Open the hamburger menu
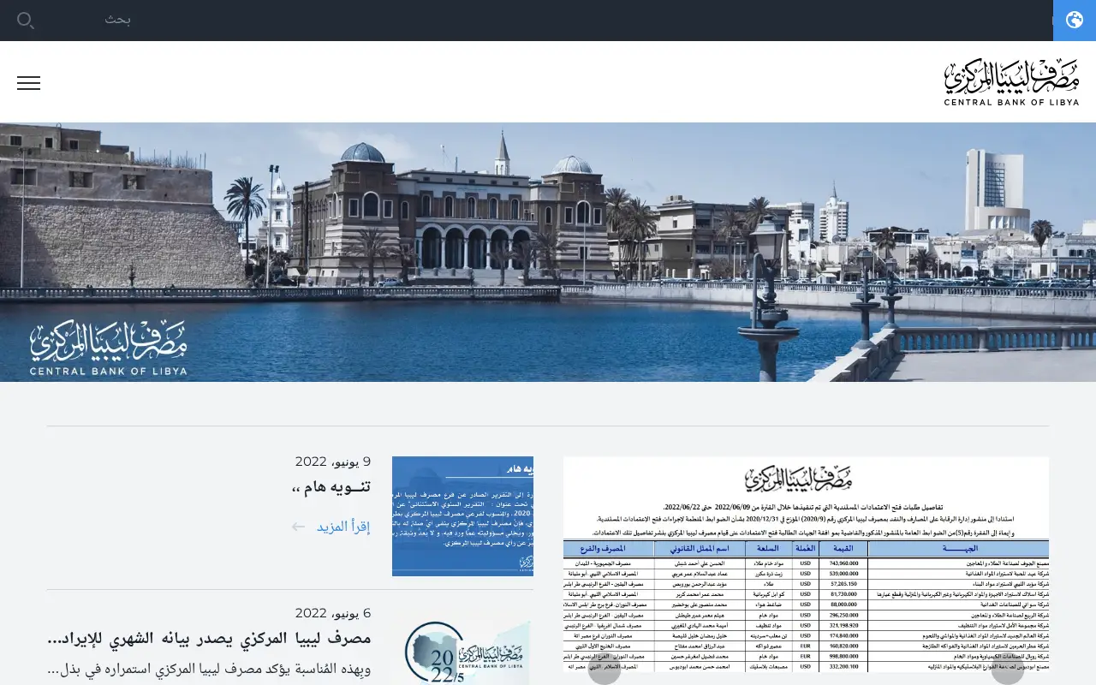 click(x=28, y=83)
